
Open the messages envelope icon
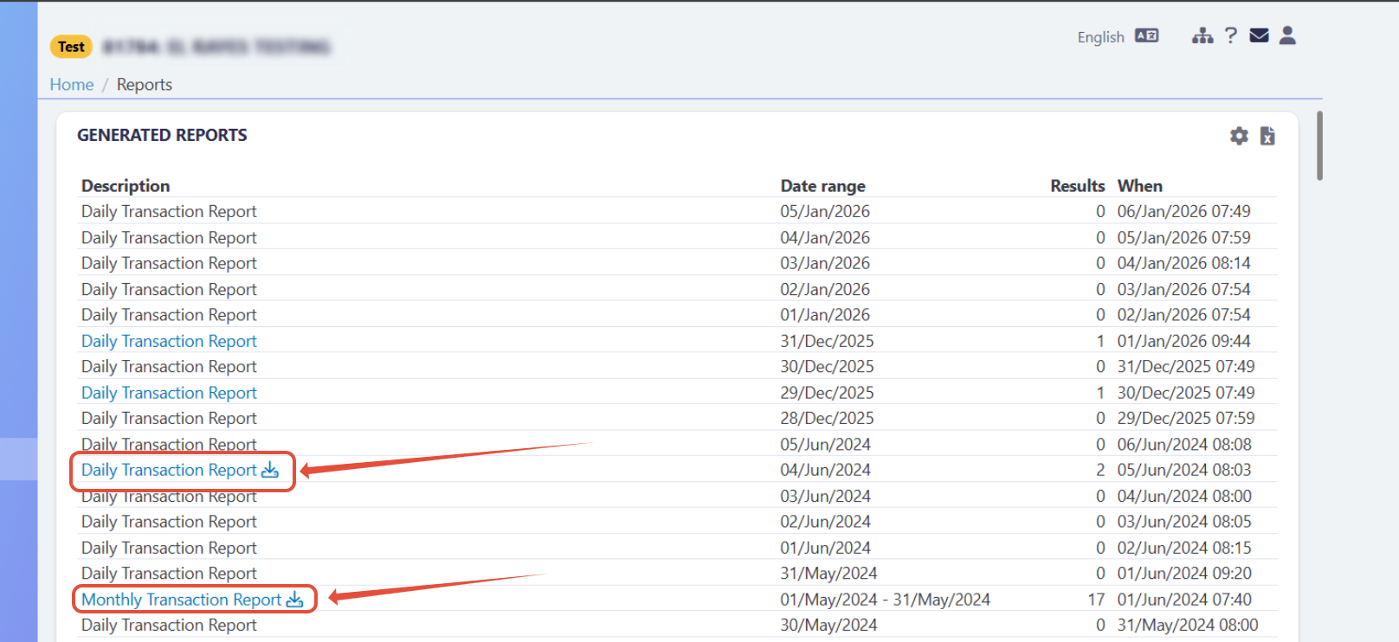click(1259, 35)
